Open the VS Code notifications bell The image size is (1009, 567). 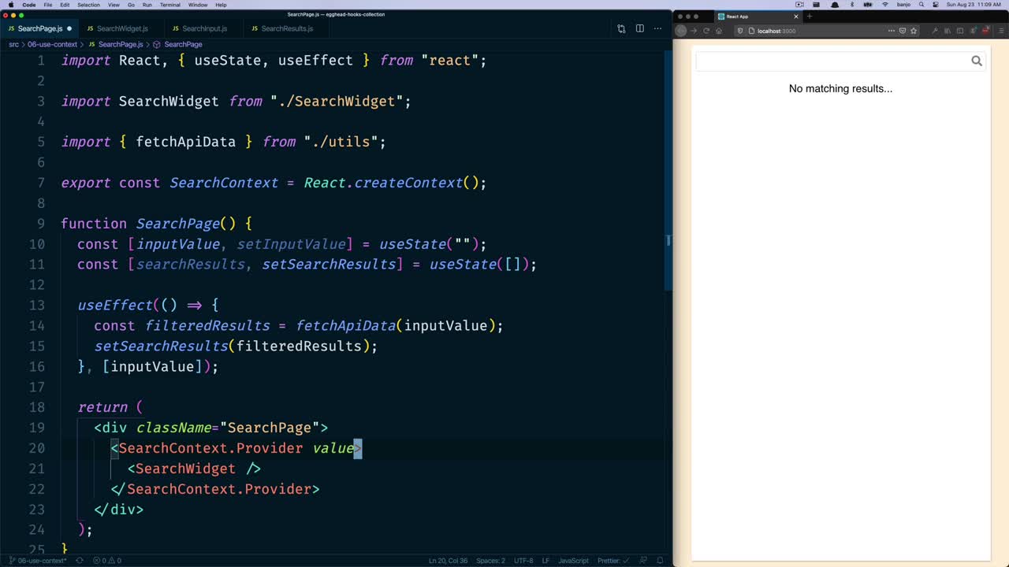pyautogui.click(x=661, y=561)
